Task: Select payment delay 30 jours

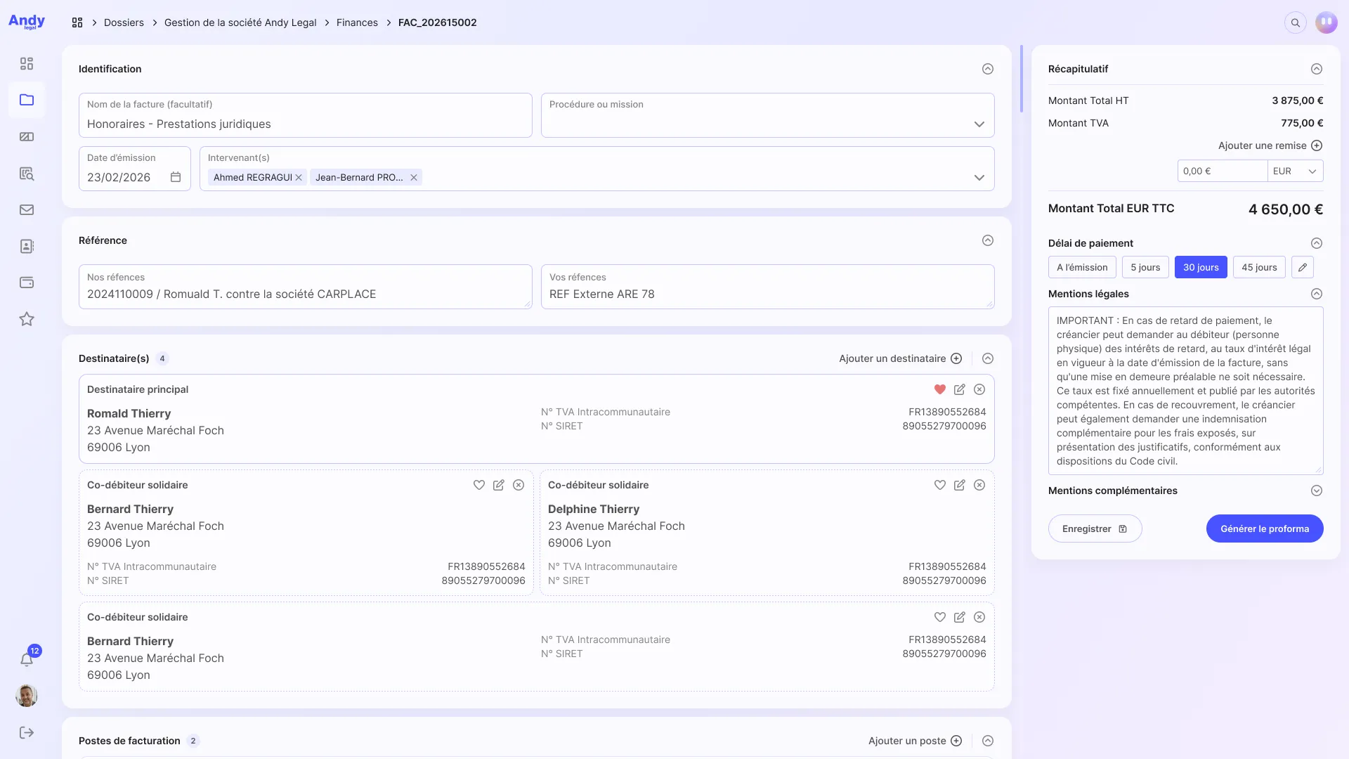Action: (1201, 267)
